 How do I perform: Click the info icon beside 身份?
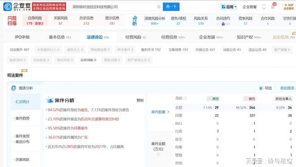click(x=185, y=98)
